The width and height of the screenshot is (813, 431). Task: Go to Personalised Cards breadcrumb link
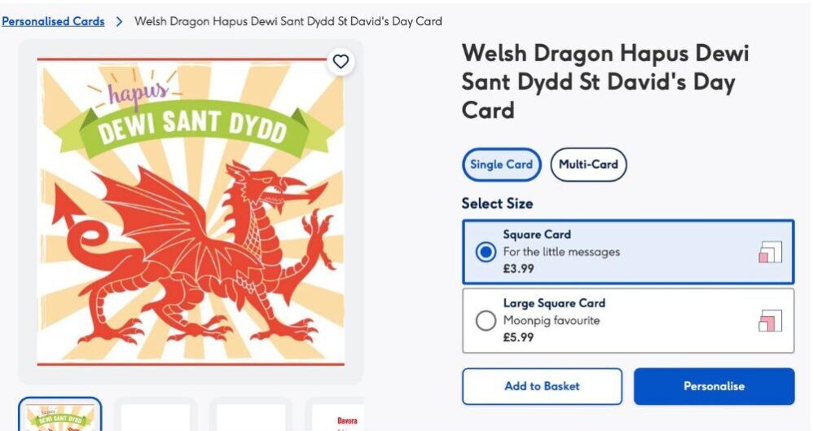(x=53, y=21)
